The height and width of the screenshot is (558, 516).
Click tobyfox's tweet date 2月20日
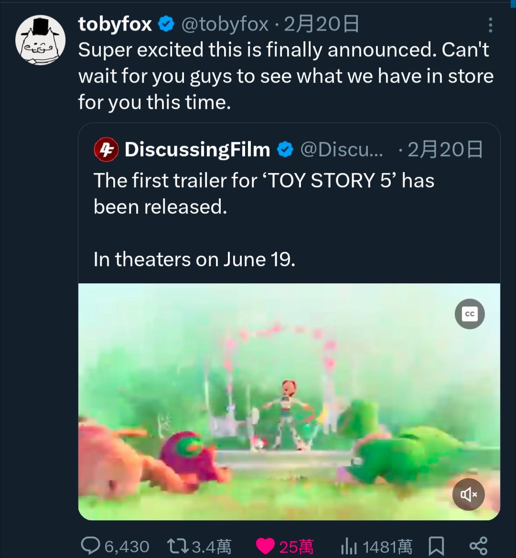click(322, 24)
